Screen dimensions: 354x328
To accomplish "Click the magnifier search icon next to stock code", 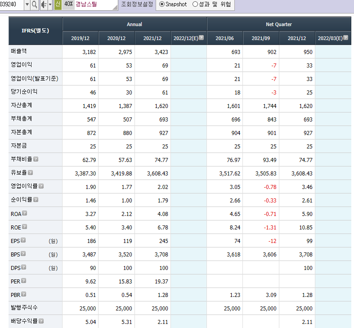I will tap(34, 4).
